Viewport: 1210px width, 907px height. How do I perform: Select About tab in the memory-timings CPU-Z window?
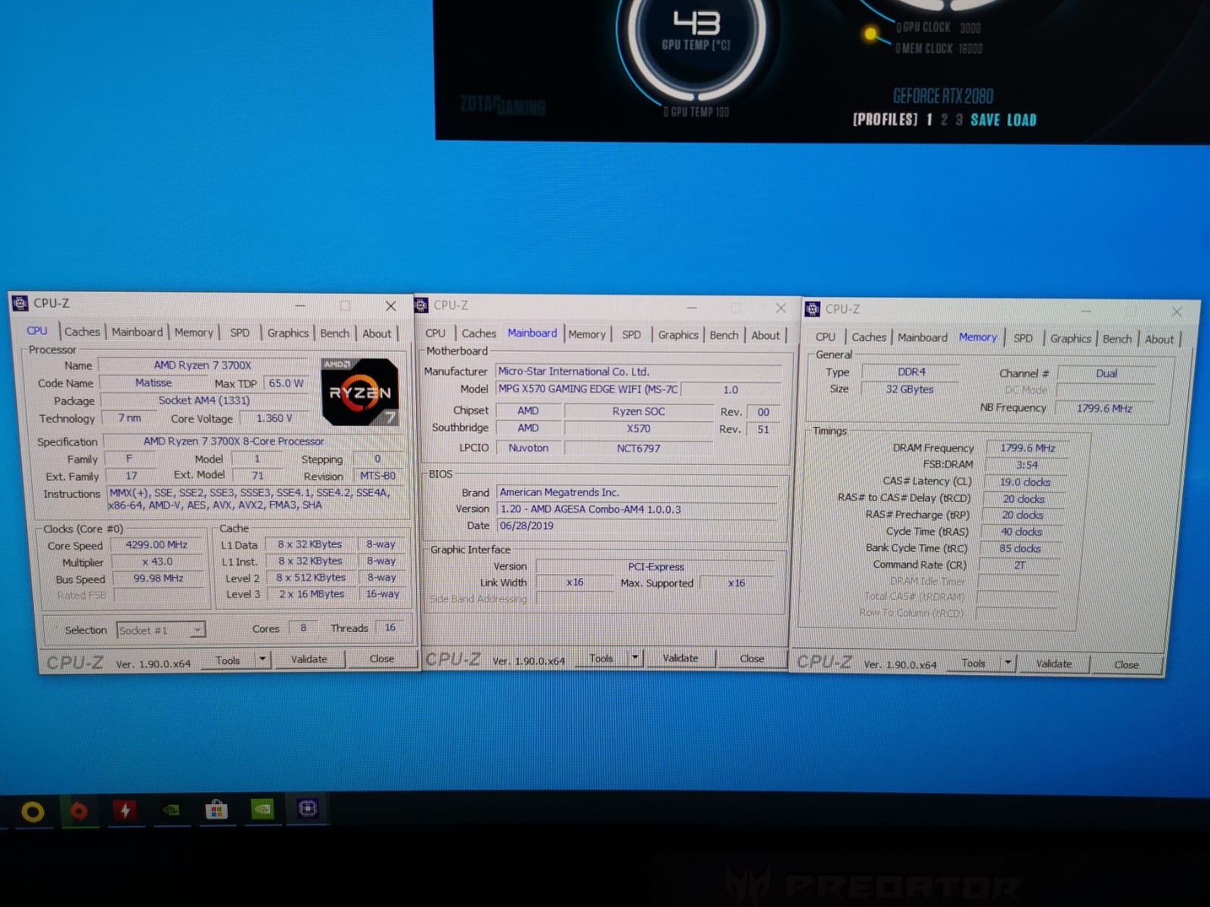point(1159,339)
